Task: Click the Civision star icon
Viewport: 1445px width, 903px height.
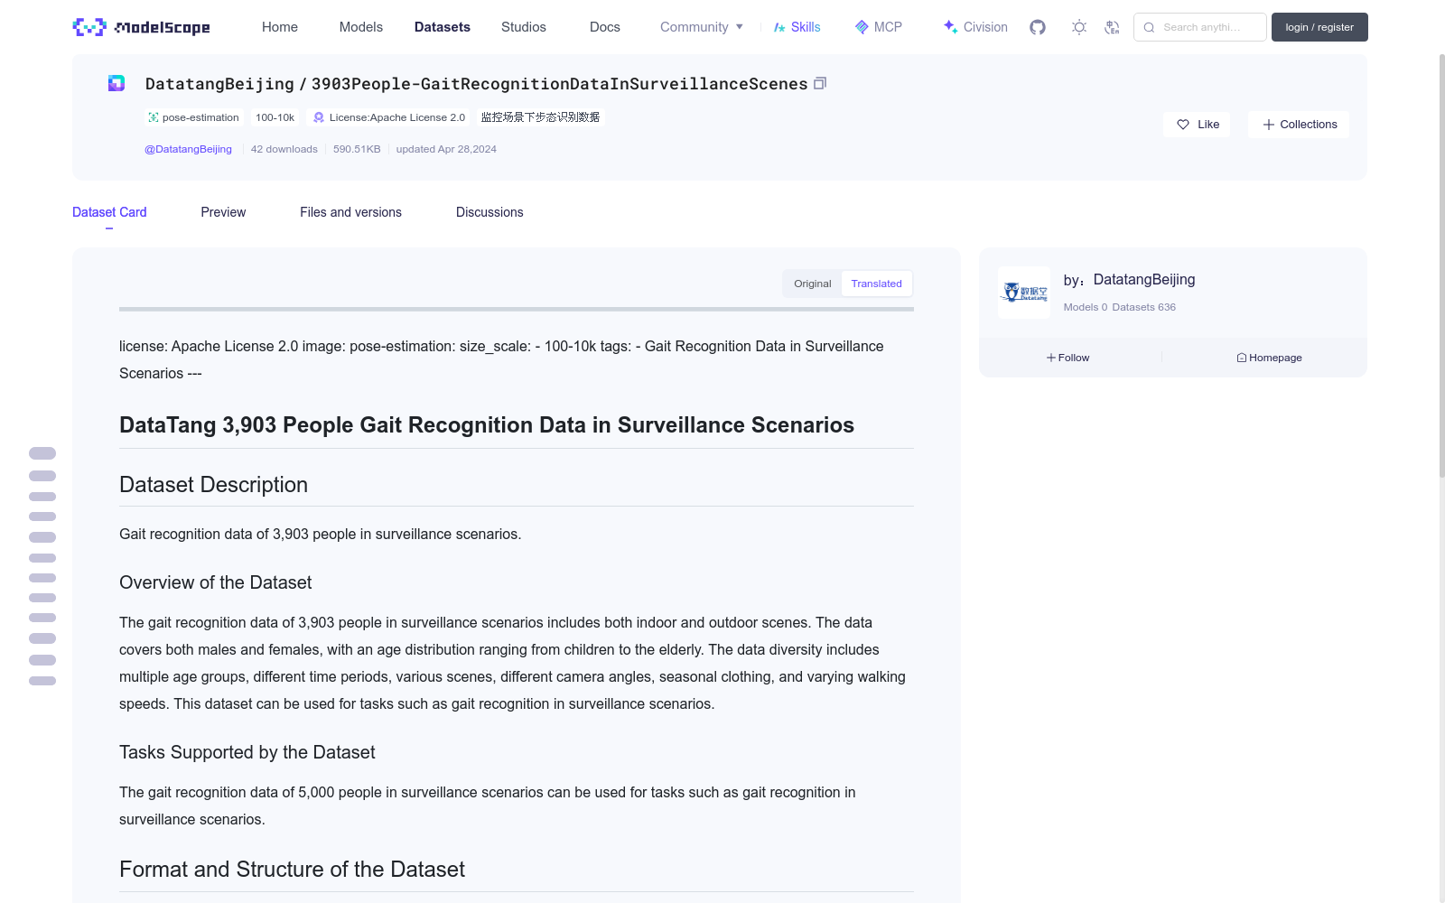Action: coord(950,27)
